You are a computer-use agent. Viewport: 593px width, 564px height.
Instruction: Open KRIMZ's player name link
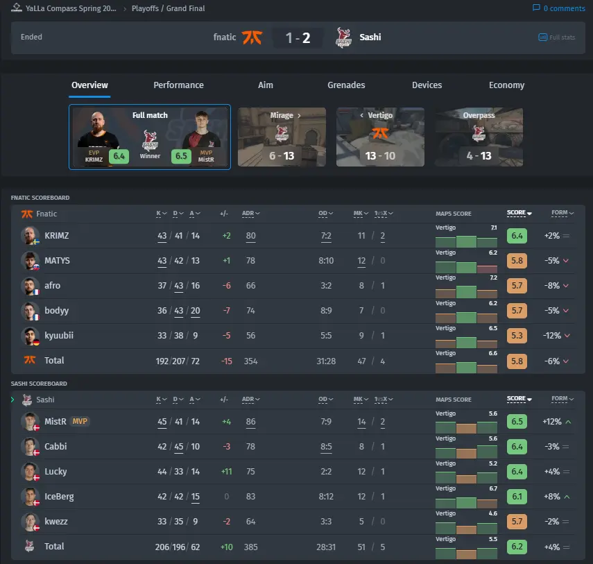pyautogui.click(x=57, y=236)
